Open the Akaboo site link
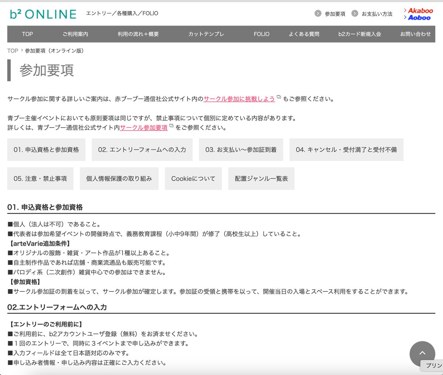This screenshot has height=375, width=443. pyautogui.click(x=418, y=10)
